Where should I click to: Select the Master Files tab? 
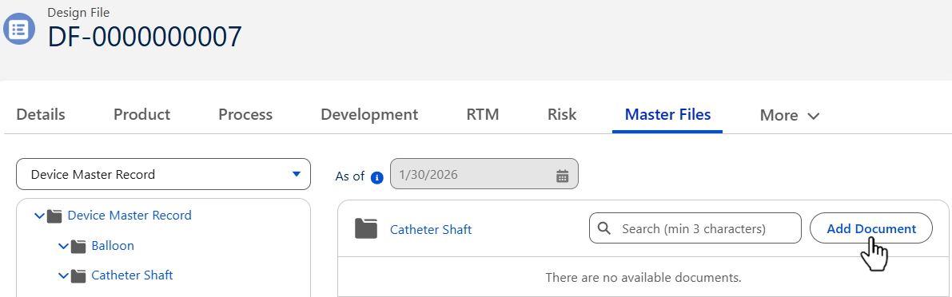coord(667,114)
